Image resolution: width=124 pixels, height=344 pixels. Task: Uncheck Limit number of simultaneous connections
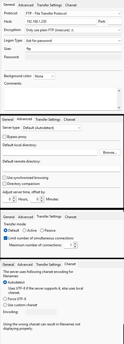pos(6,238)
